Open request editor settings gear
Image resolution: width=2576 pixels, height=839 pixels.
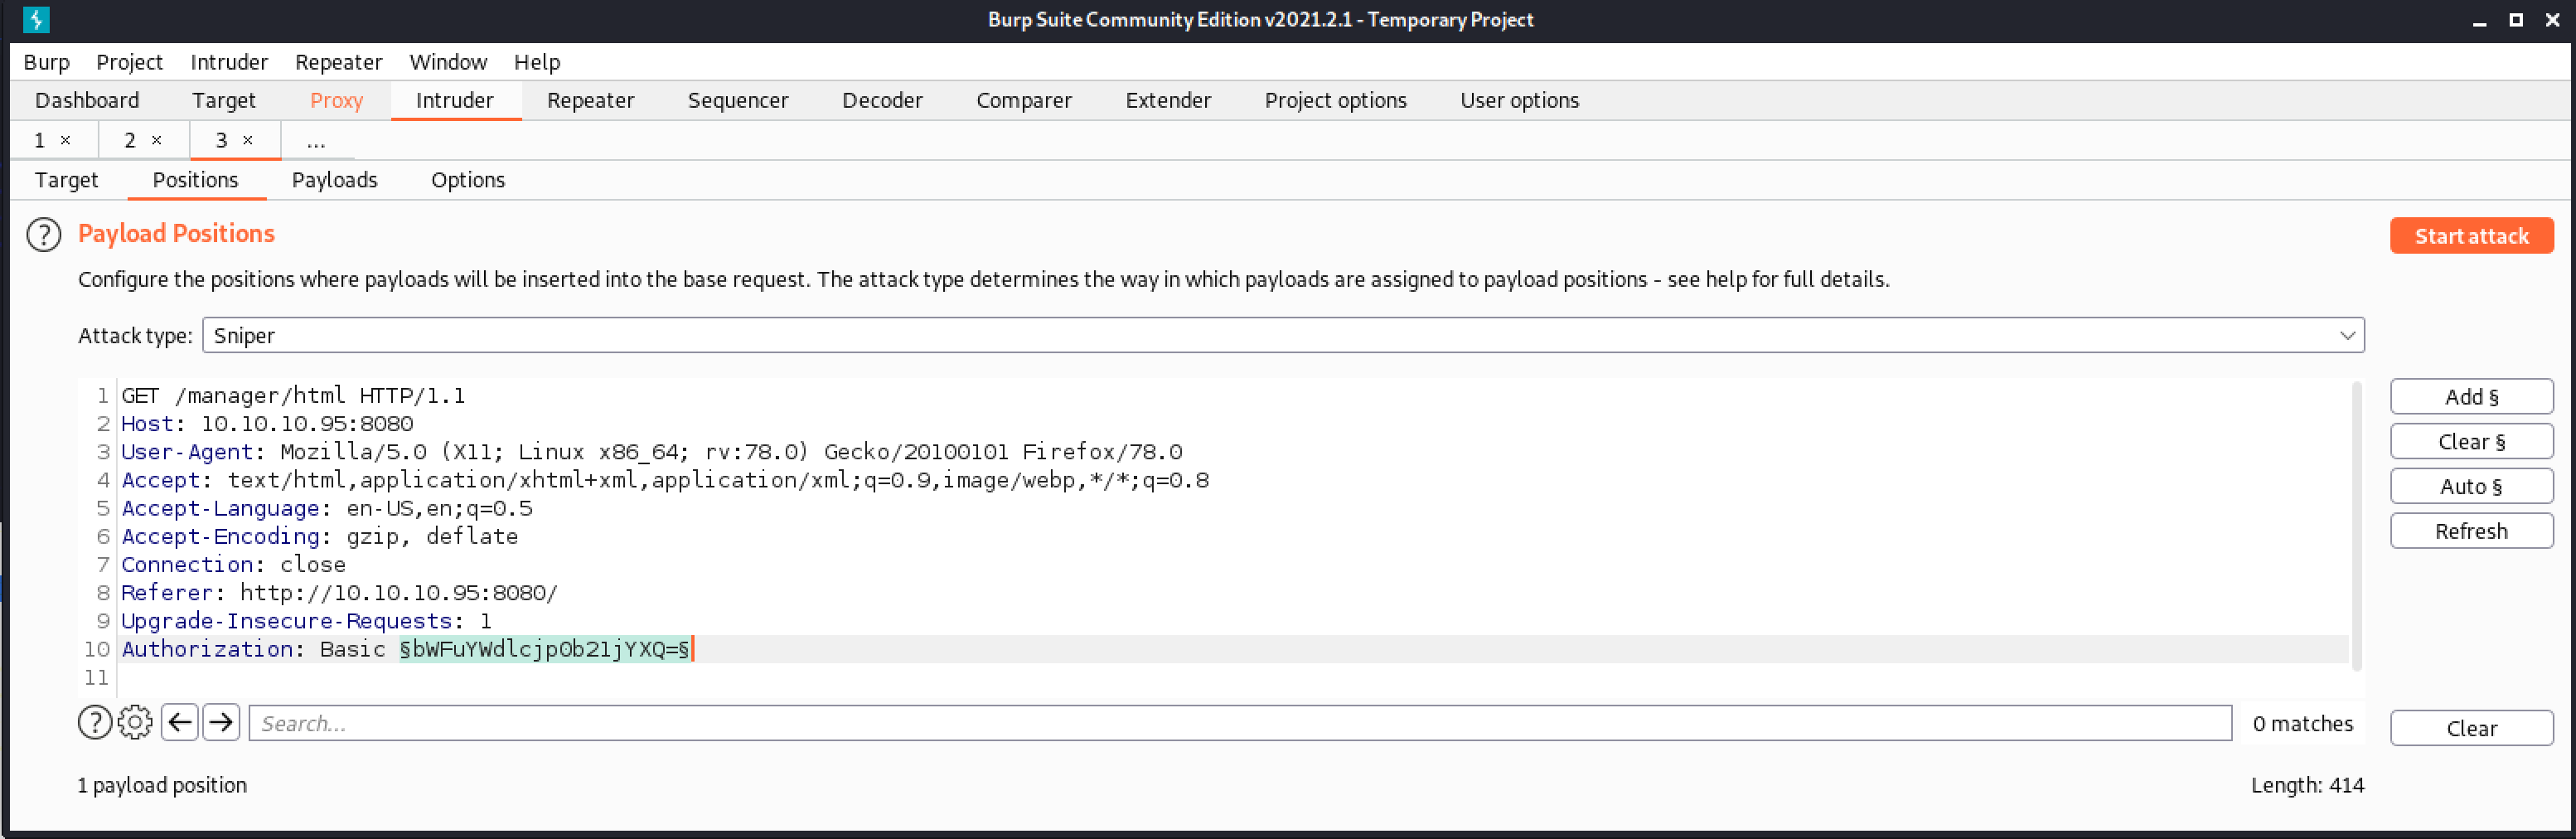pos(135,722)
